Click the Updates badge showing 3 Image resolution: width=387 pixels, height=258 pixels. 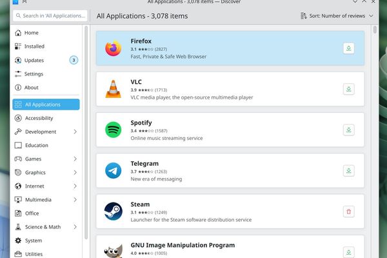74,60
